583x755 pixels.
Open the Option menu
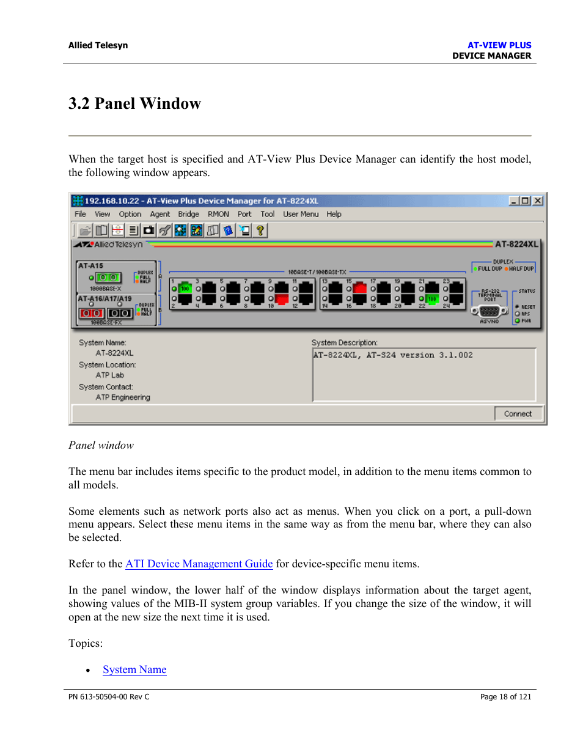tap(130, 215)
